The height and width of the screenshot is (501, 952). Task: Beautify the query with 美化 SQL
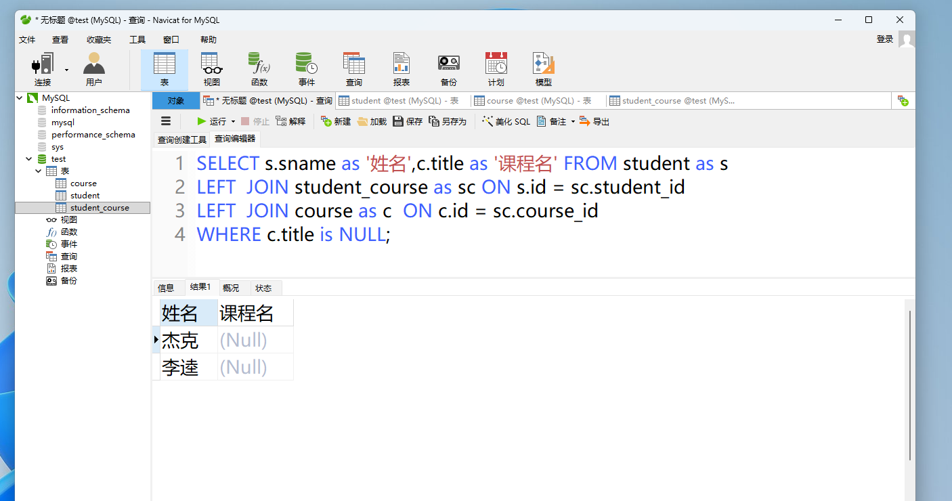click(506, 122)
